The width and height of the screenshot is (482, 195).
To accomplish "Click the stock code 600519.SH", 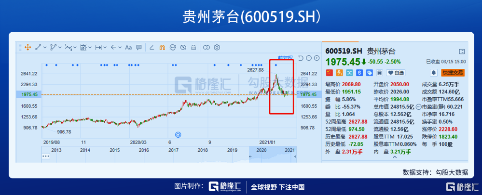I will [x=344, y=51].
